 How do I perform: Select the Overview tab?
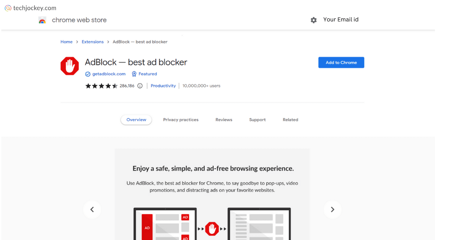136,120
